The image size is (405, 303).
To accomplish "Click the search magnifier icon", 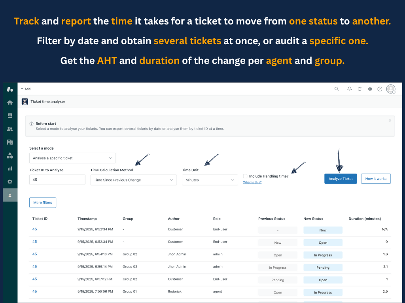I will pyautogui.click(x=336, y=89).
